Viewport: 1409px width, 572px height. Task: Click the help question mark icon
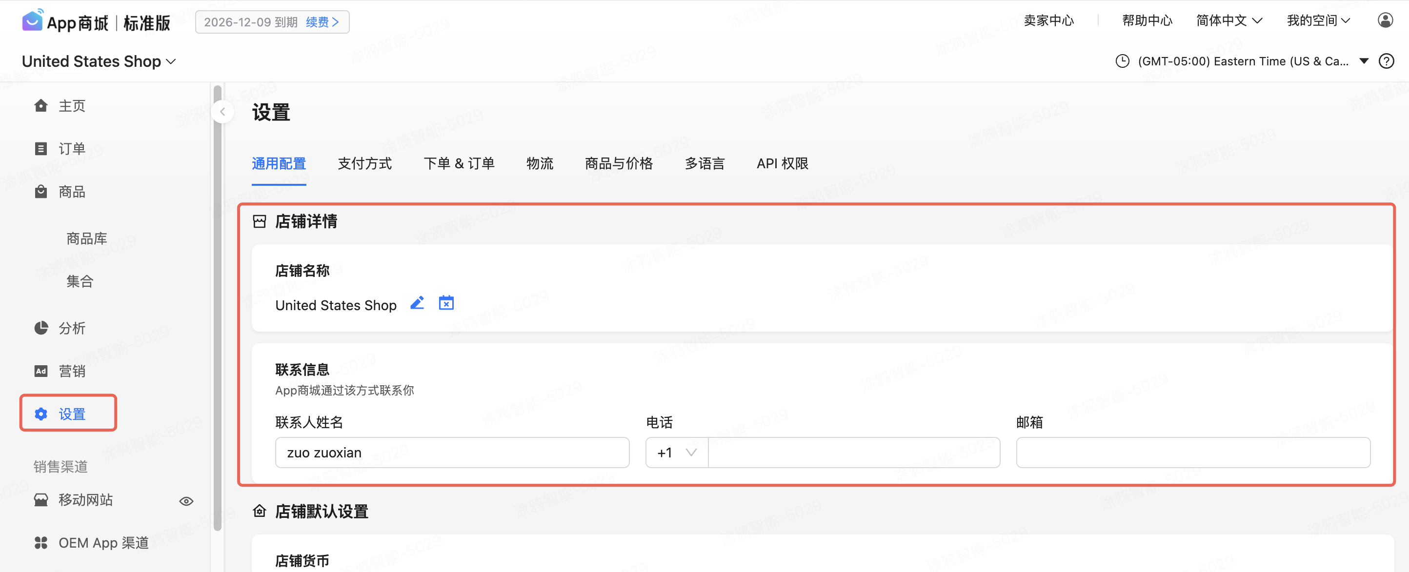point(1386,61)
